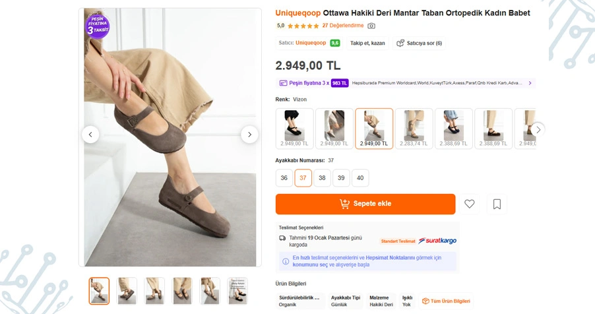This screenshot has height=314, width=595.
Task: Show next product image with right arrow
Action: [x=249, y=135]
